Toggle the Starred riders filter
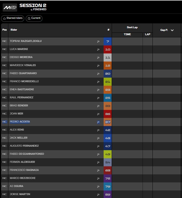 tap(13, 18)
